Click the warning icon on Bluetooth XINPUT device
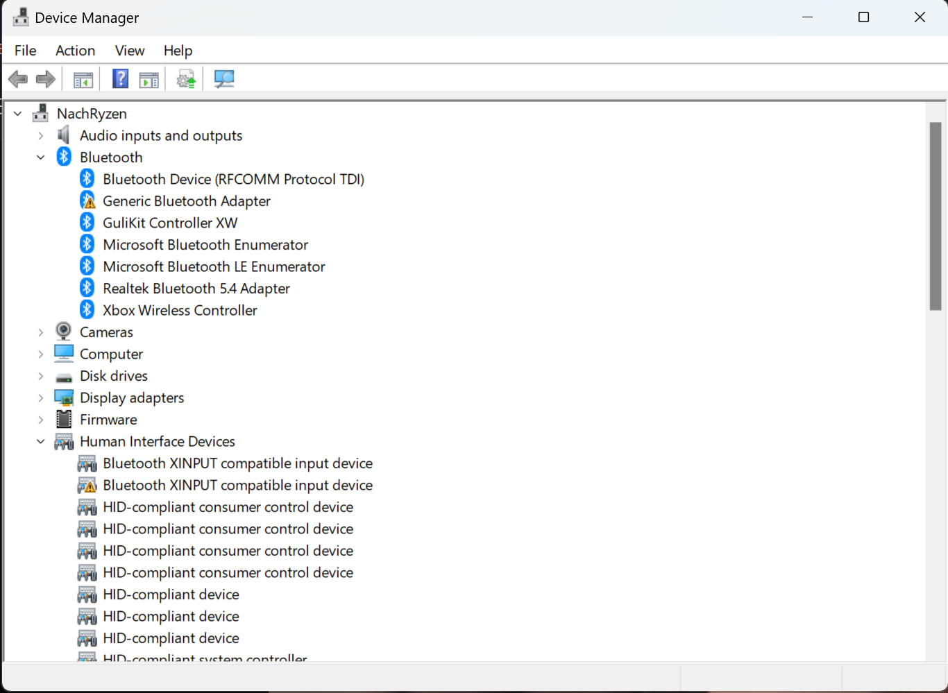Screen dimensions: 948x693 [87, 485]
